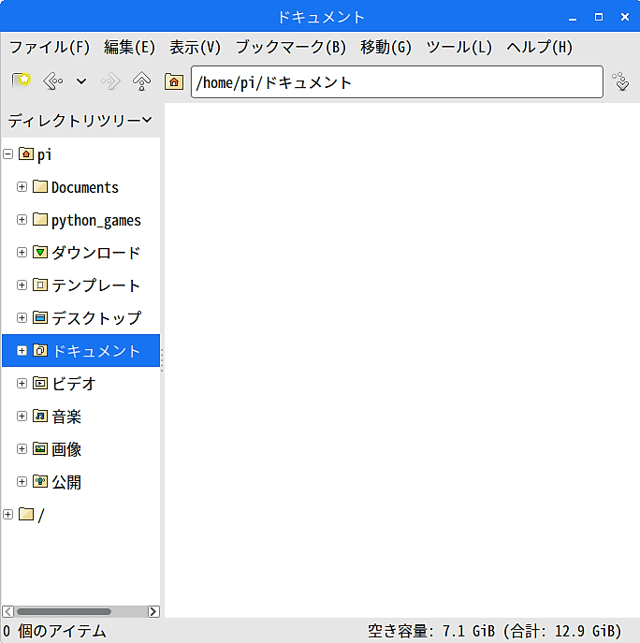The image size is (640, 643).
Task: Click the ドキュメント documents folder icon
Action: (x=40, y=350)
